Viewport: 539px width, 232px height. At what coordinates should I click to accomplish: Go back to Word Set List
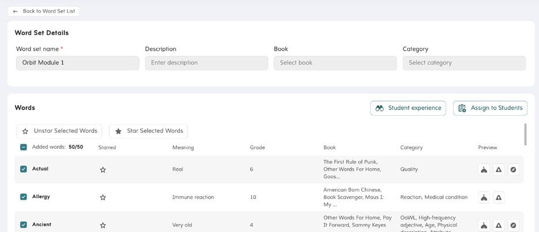click(44, 11)
